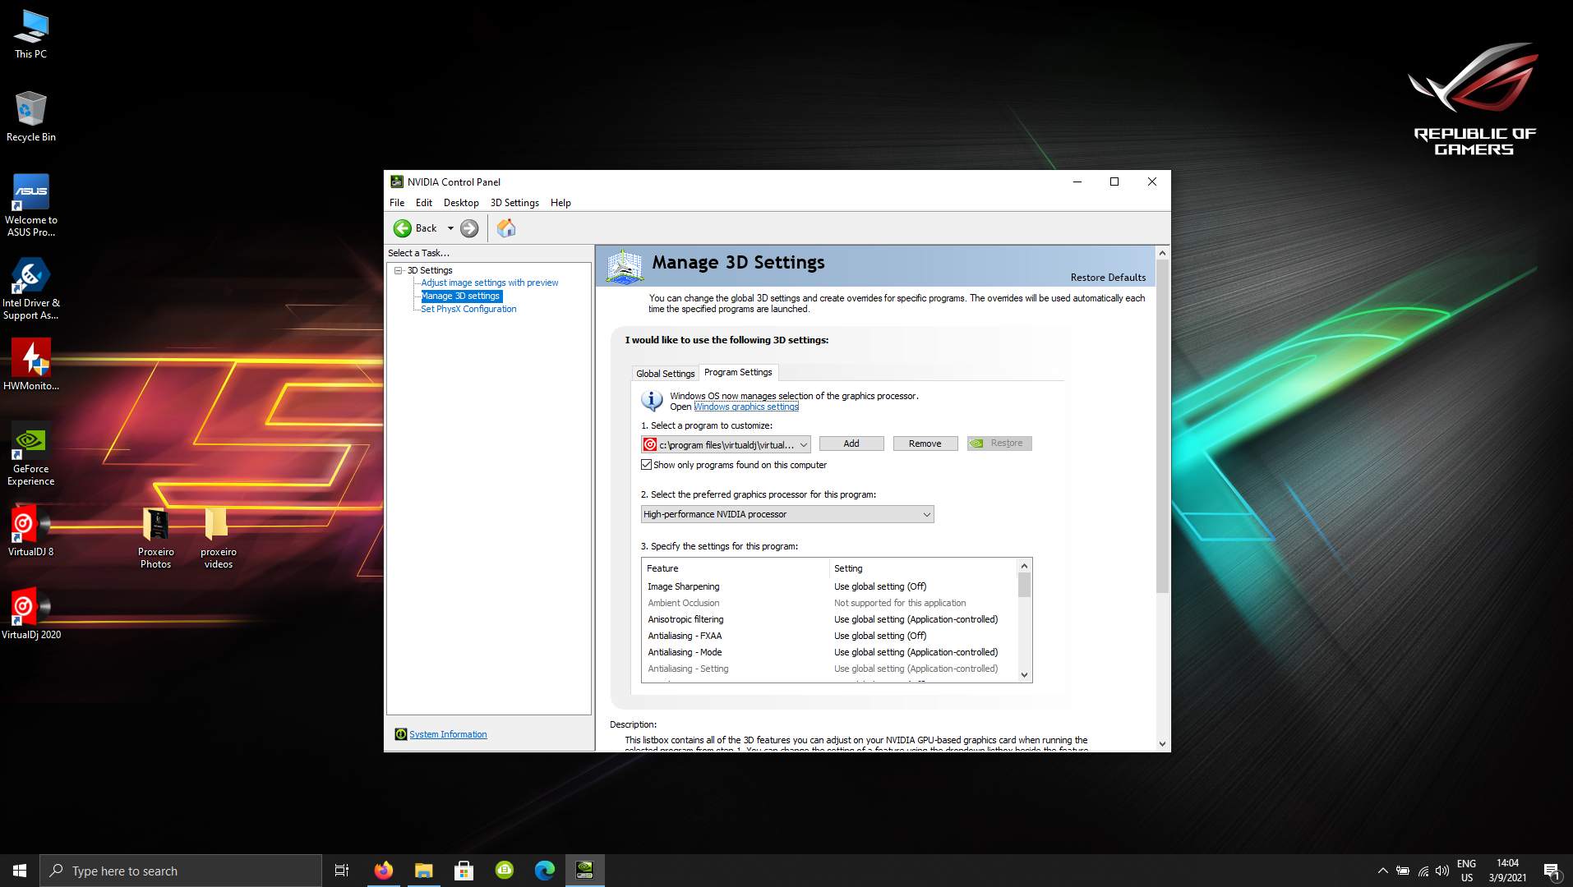This screenshot has height=887, width=1573.
Task: Select the Image Sharpening feature row
Action: [829, 586]
